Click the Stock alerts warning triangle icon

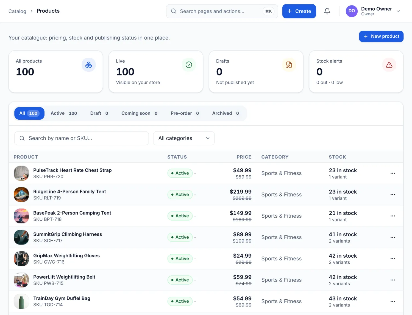click(x=389, y=65)
